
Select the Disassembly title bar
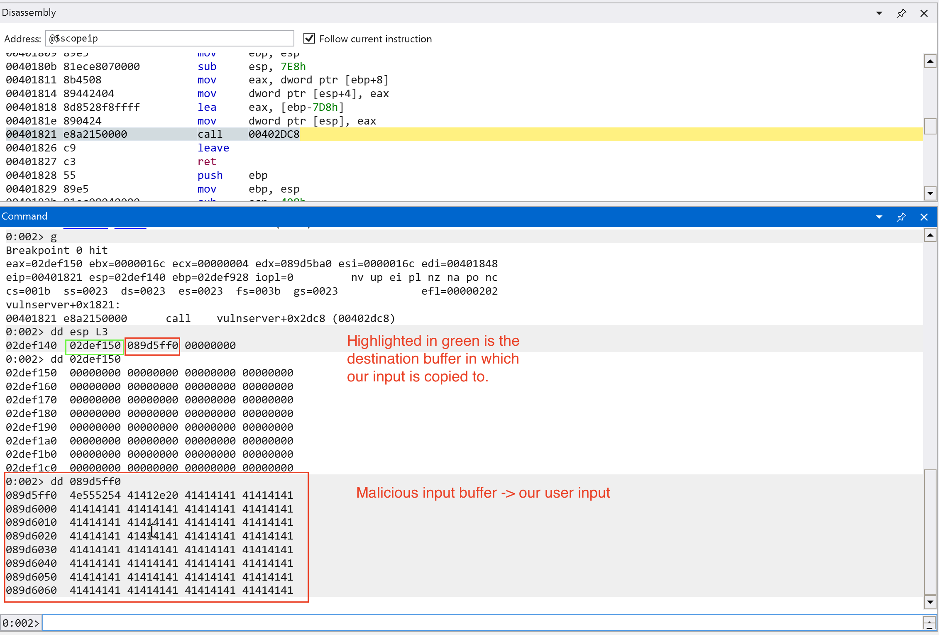click(29, 12)
